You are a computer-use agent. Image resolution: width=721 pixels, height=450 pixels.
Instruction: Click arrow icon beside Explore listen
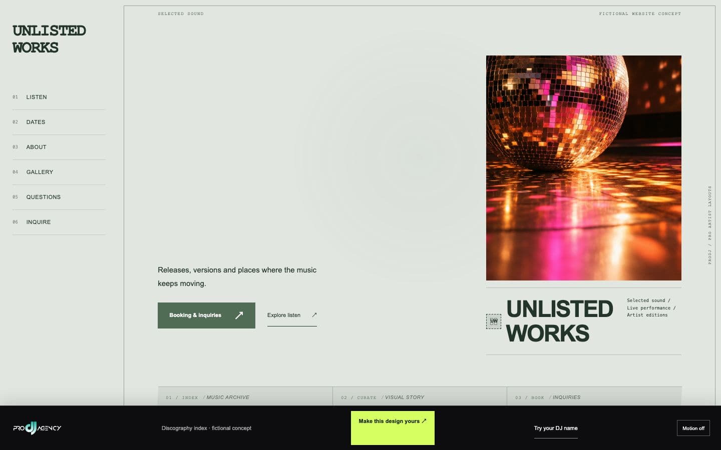[x=314, y=315]
